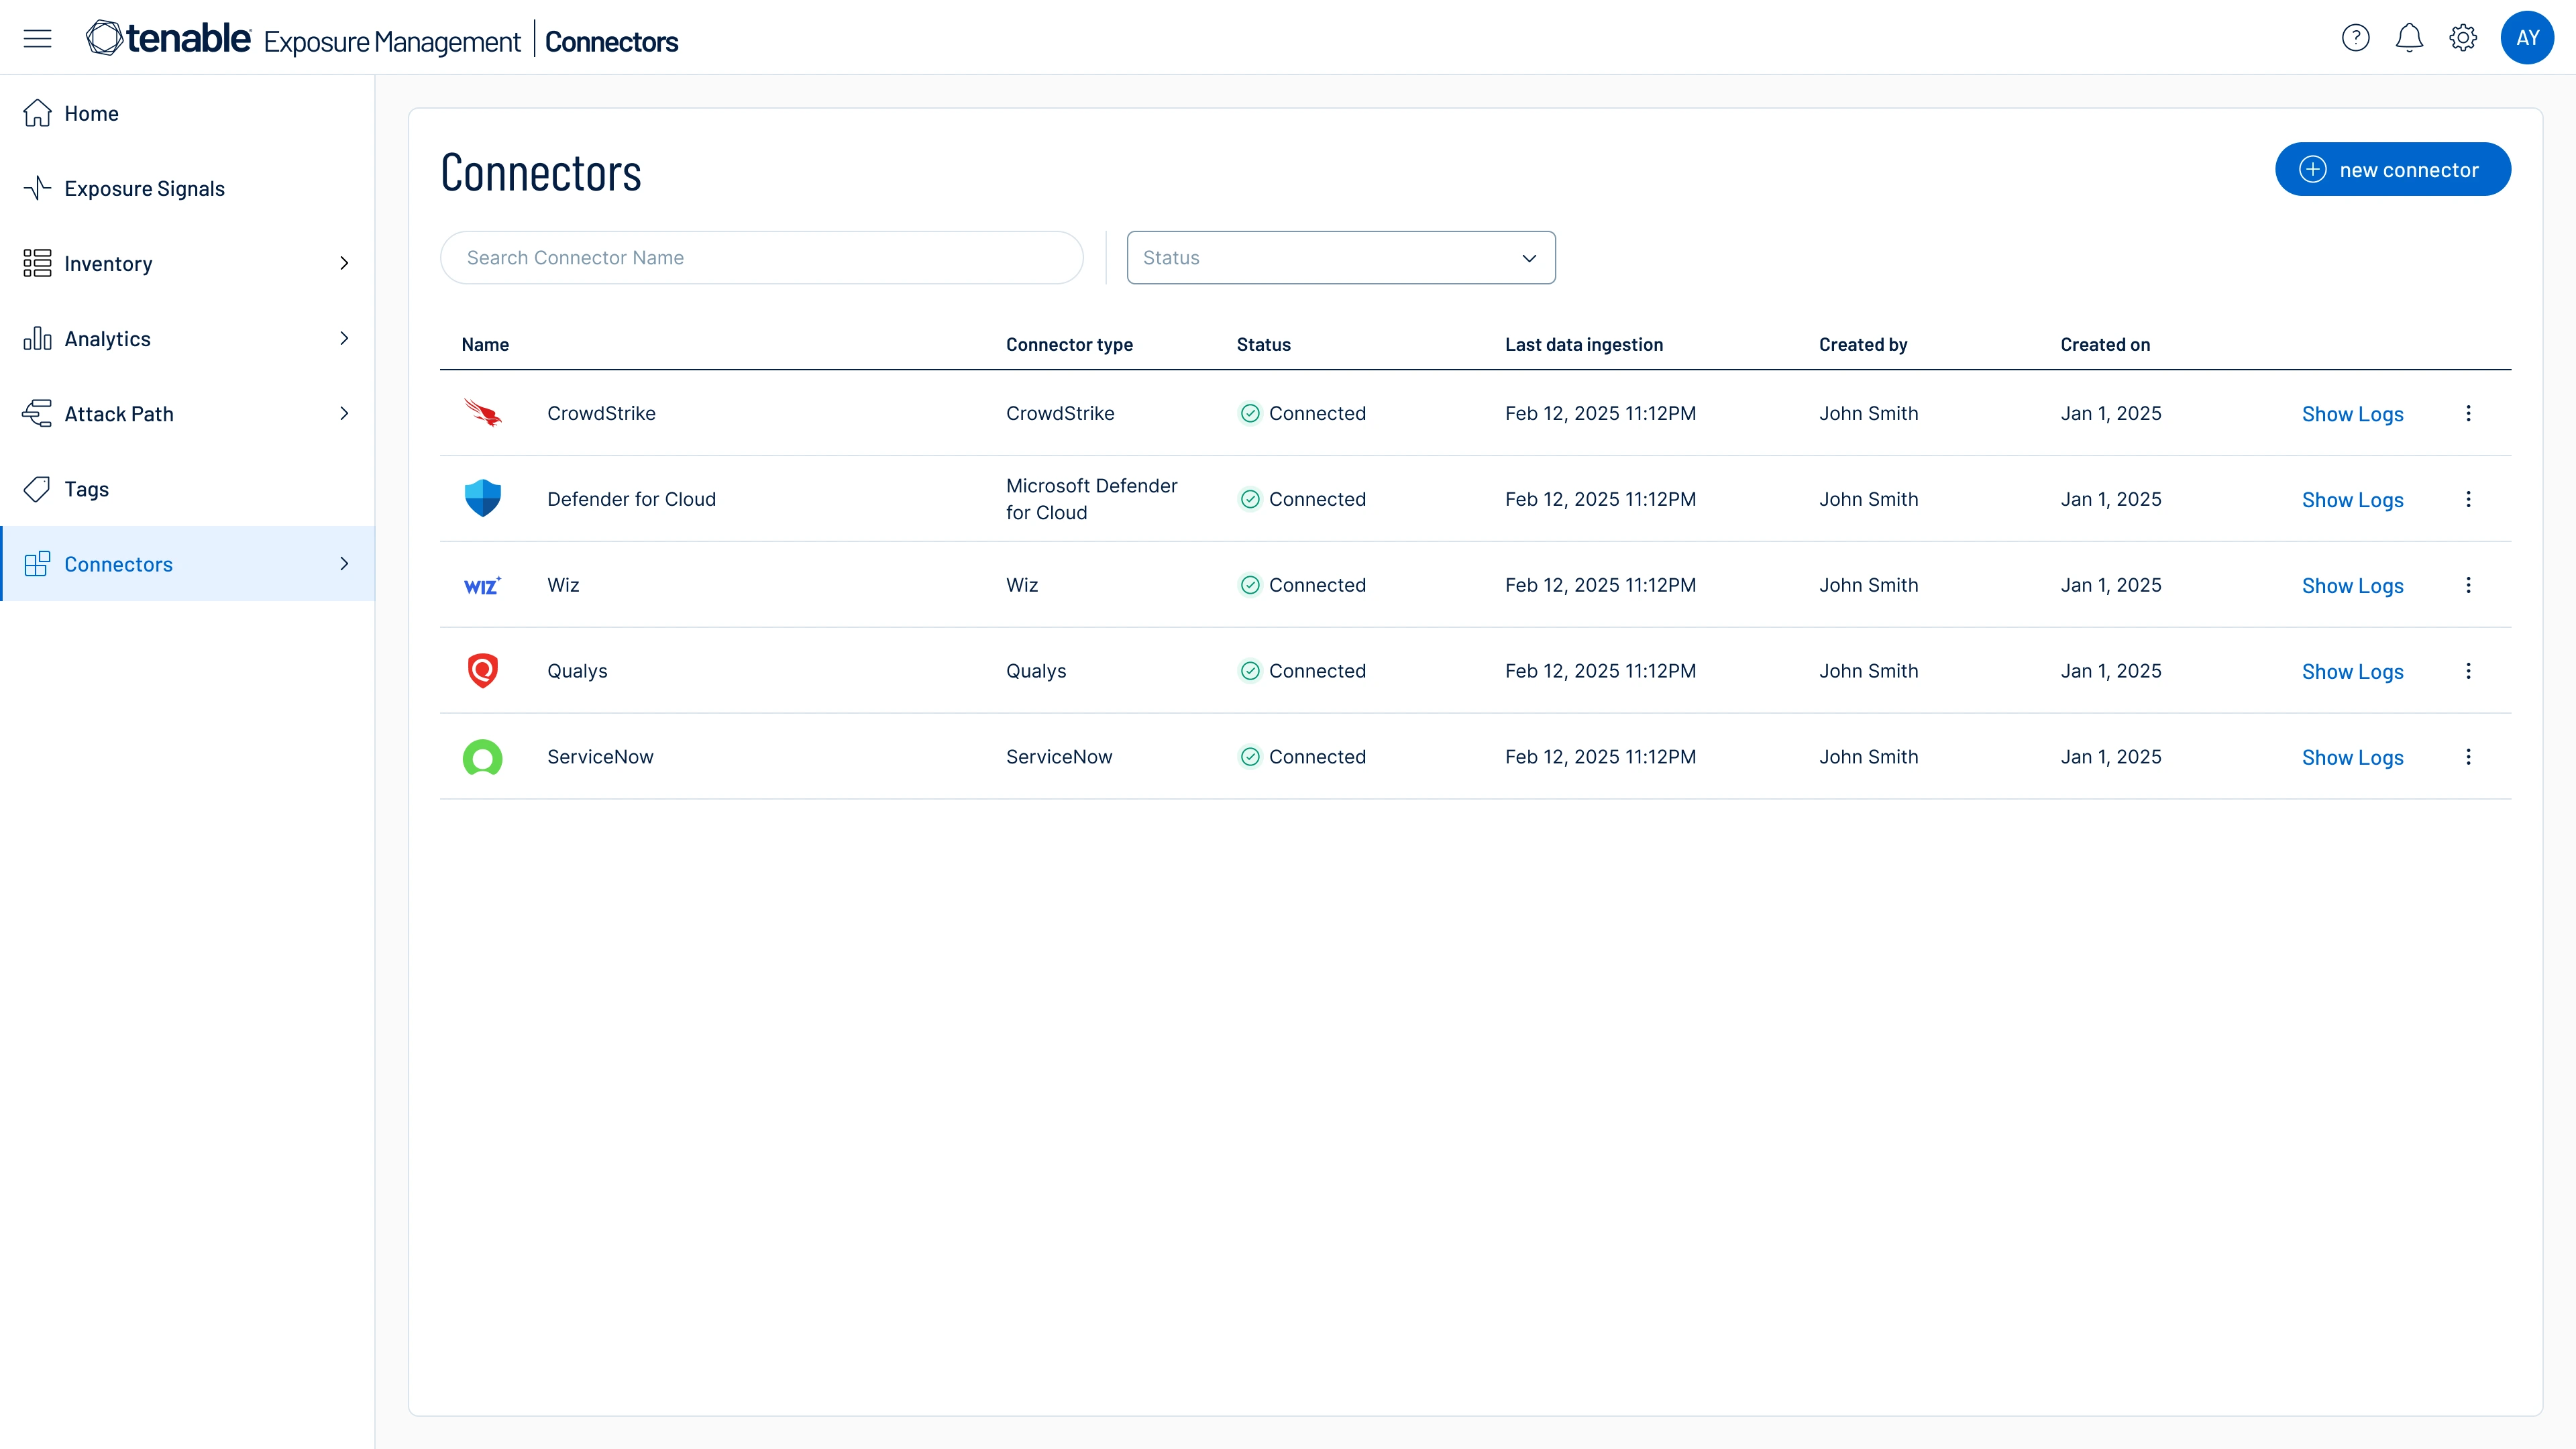Click the Inventory list icon
The height and width of the screenshot is (1449, 2576).
point(37,263)
